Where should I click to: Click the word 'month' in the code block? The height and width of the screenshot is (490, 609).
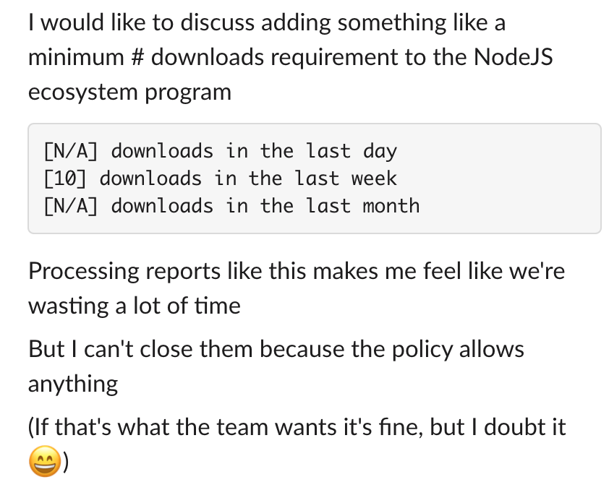[x=391, y=206]
